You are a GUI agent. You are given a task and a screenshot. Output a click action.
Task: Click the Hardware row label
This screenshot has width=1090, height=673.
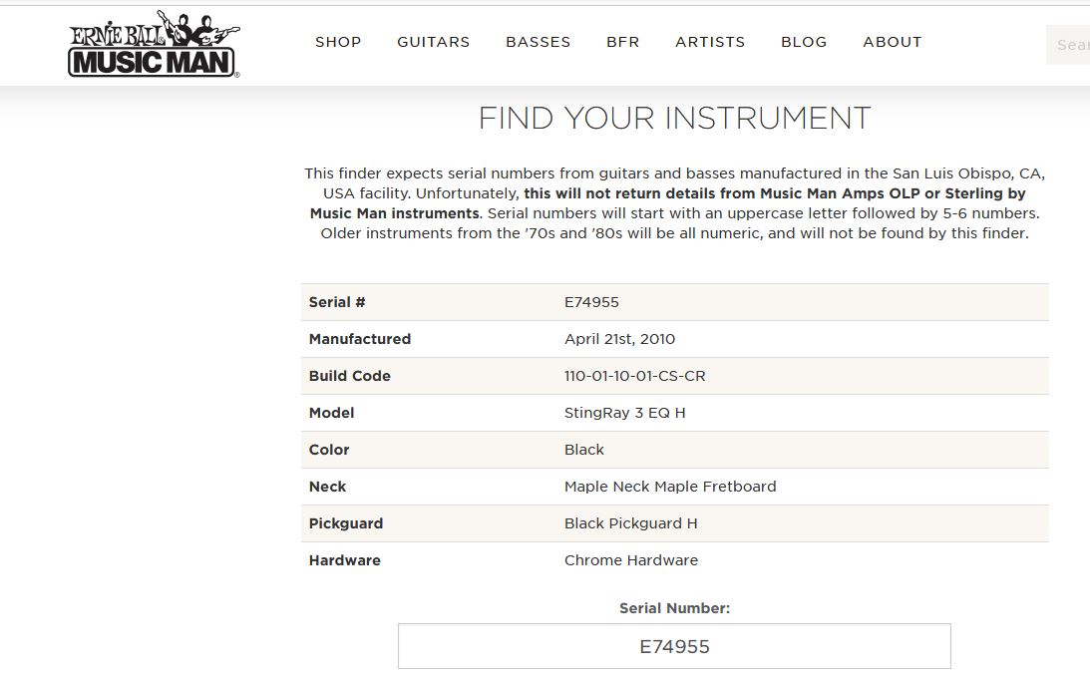pos(345,560)
